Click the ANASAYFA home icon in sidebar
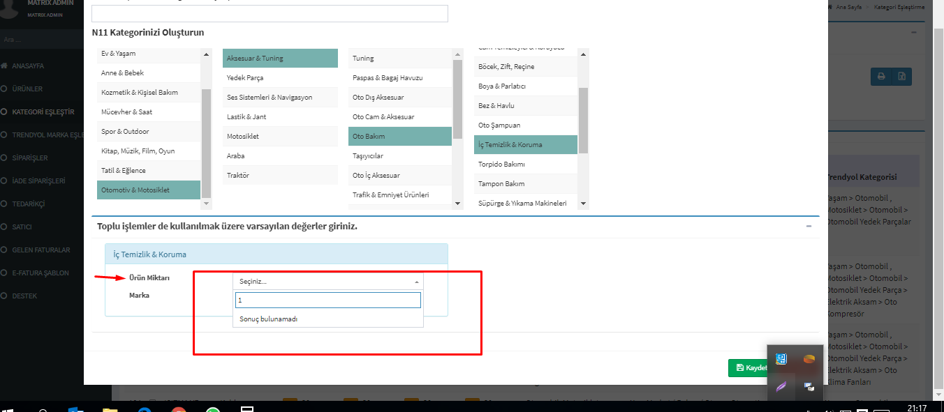 click(x=5, y=66)
